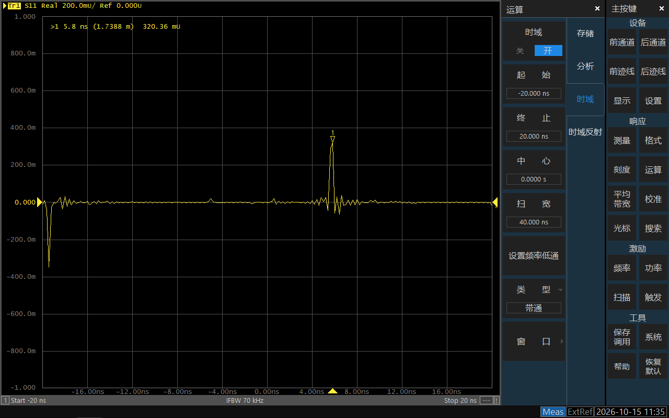The height and width of the screenshot is (418, 669).
Task: Select the 时域 tab
Action: (585, 99)
